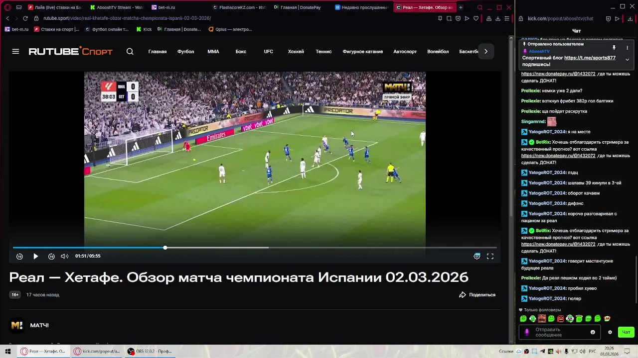Viewport: 638px width, 358px height.
Task: Select the Главная navigation item
Action: pos(158,51)
